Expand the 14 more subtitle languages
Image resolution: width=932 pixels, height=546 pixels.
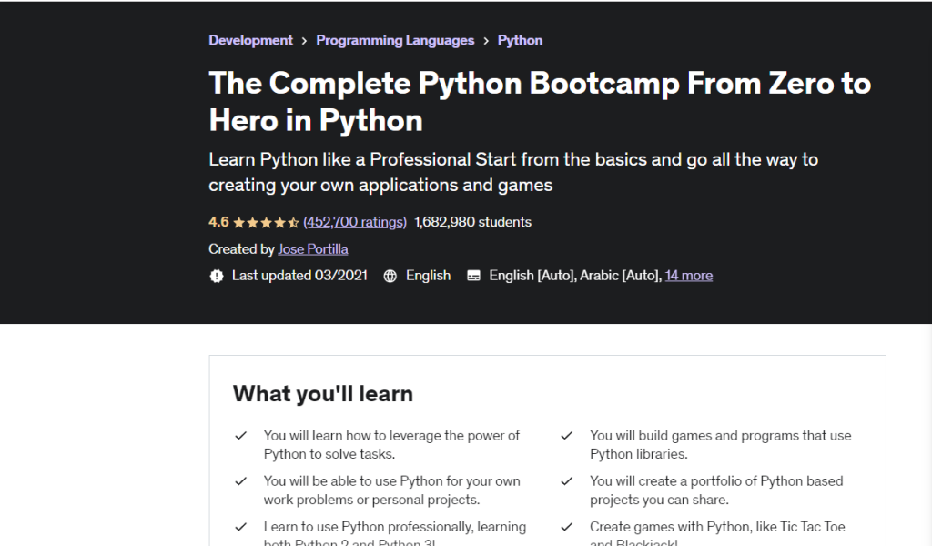689,275
